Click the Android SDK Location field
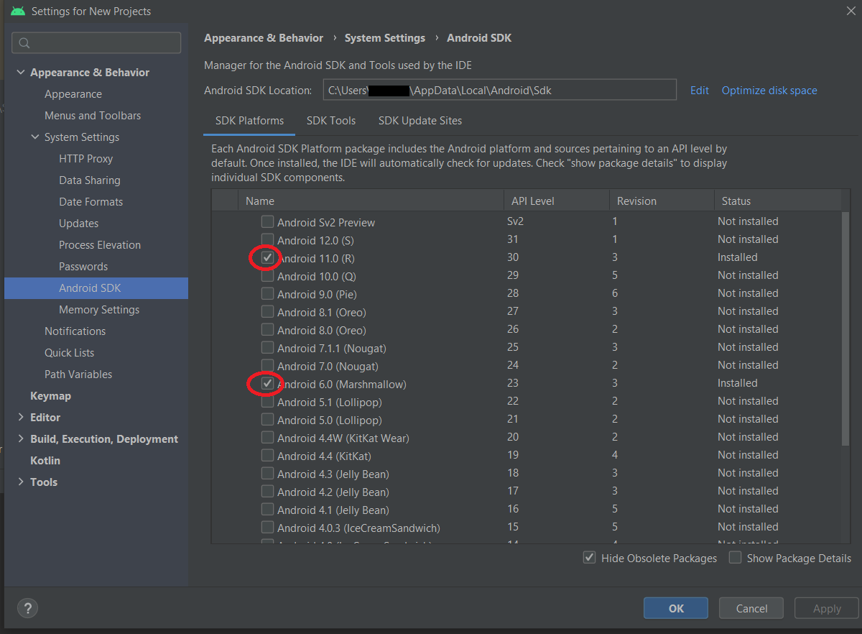862x634 pixels. pyautogui.click(x=499, y=90)
